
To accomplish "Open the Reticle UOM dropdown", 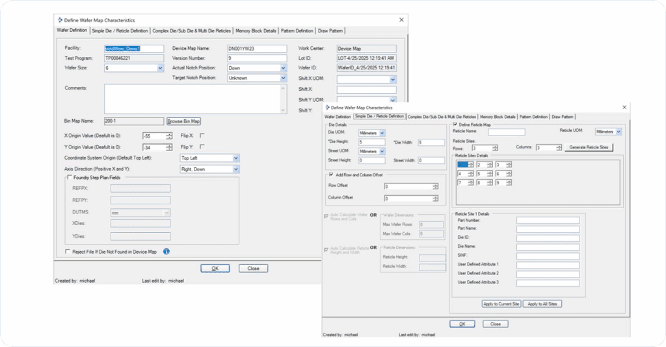I will point(618,132).
